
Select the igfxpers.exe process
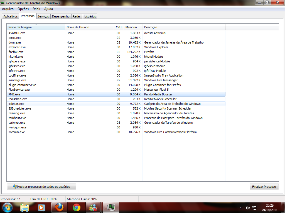(x=116, y=61)
